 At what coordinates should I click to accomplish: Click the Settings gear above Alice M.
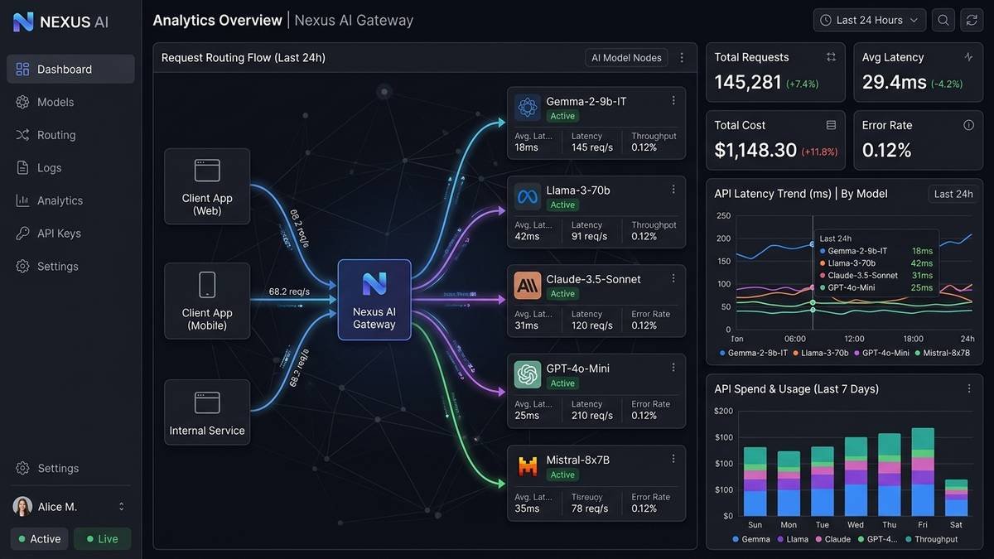tap(22, 468)
